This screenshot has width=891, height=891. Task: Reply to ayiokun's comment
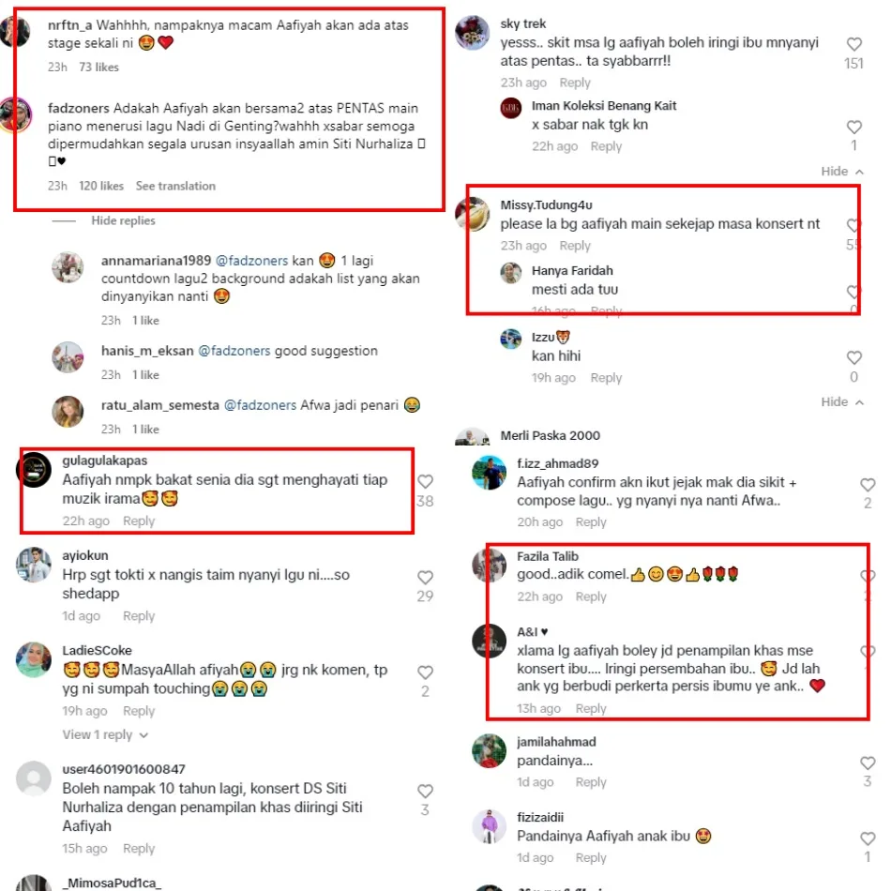[139, 616]
